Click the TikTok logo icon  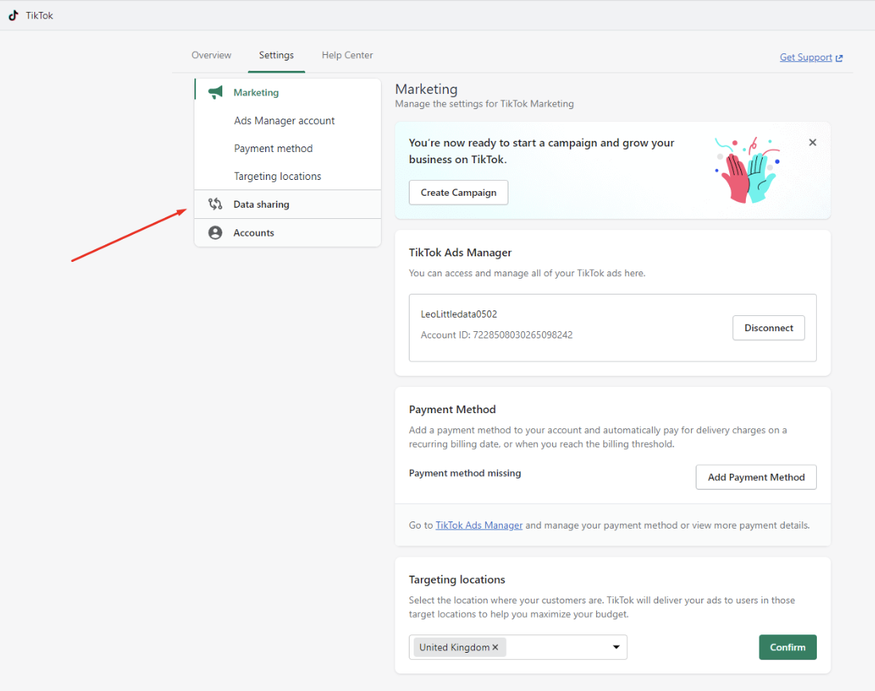pyautogui.click(x=14, y=15)
